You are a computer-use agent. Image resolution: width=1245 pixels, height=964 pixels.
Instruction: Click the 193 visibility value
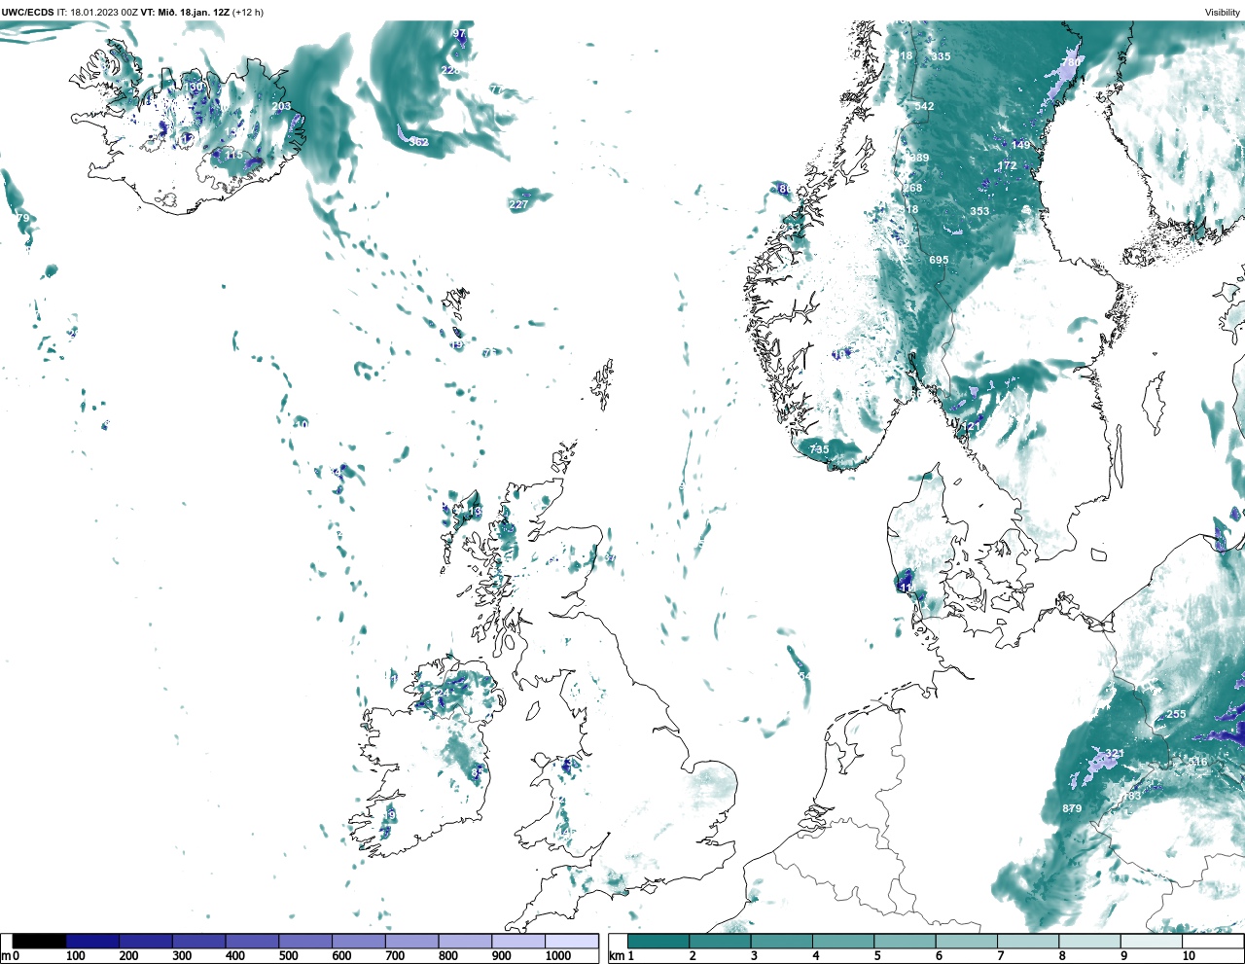1131,796
